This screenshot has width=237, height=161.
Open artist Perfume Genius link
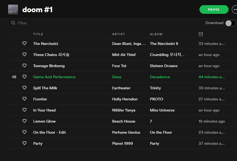126,132
